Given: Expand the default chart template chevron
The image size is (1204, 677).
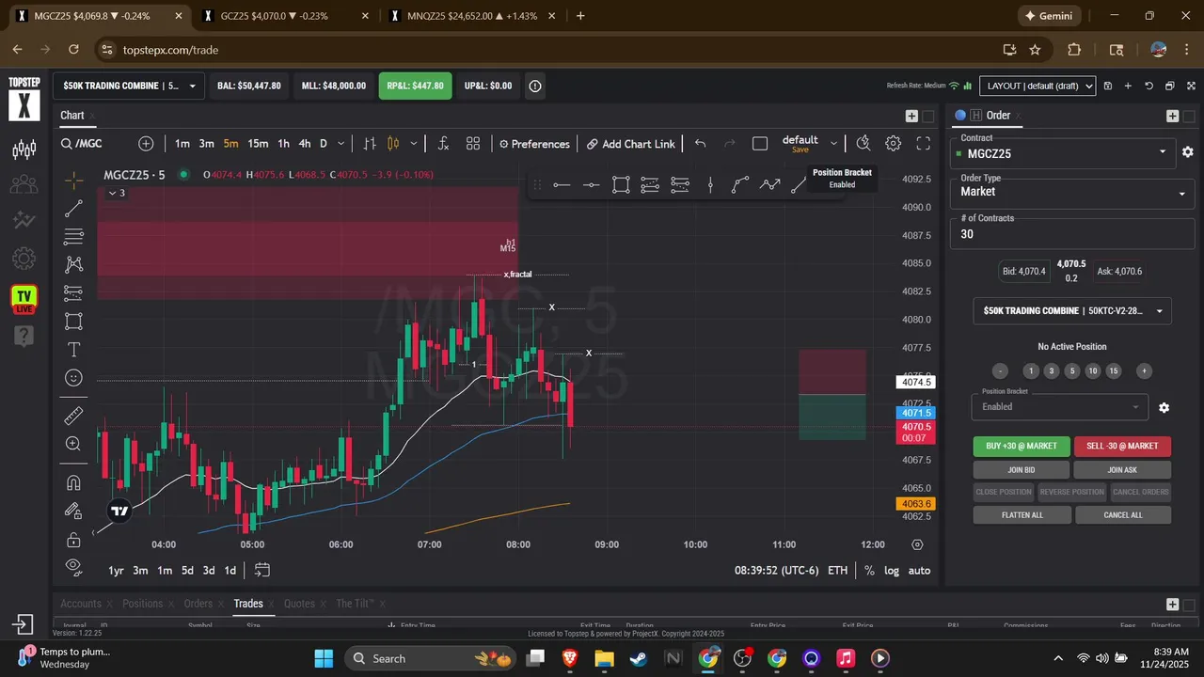Looking at the screenshot, I should pos(833,144).
